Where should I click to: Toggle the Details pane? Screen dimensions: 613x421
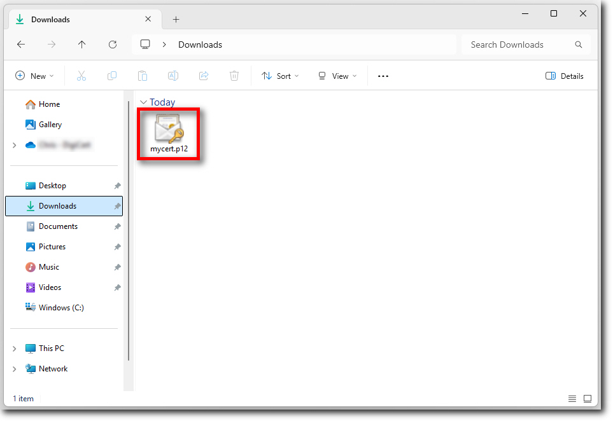tap(564, 76)
